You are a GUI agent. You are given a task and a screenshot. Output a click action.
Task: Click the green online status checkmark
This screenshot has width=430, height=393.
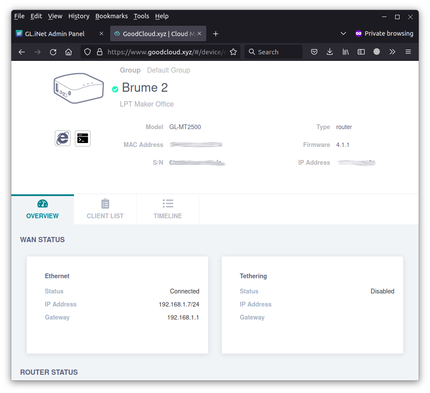click(x=115, y=89)
